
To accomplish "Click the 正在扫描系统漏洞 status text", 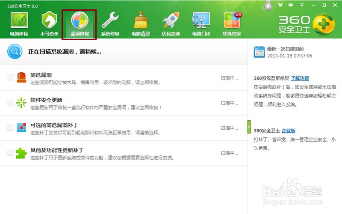I will 65,52.
